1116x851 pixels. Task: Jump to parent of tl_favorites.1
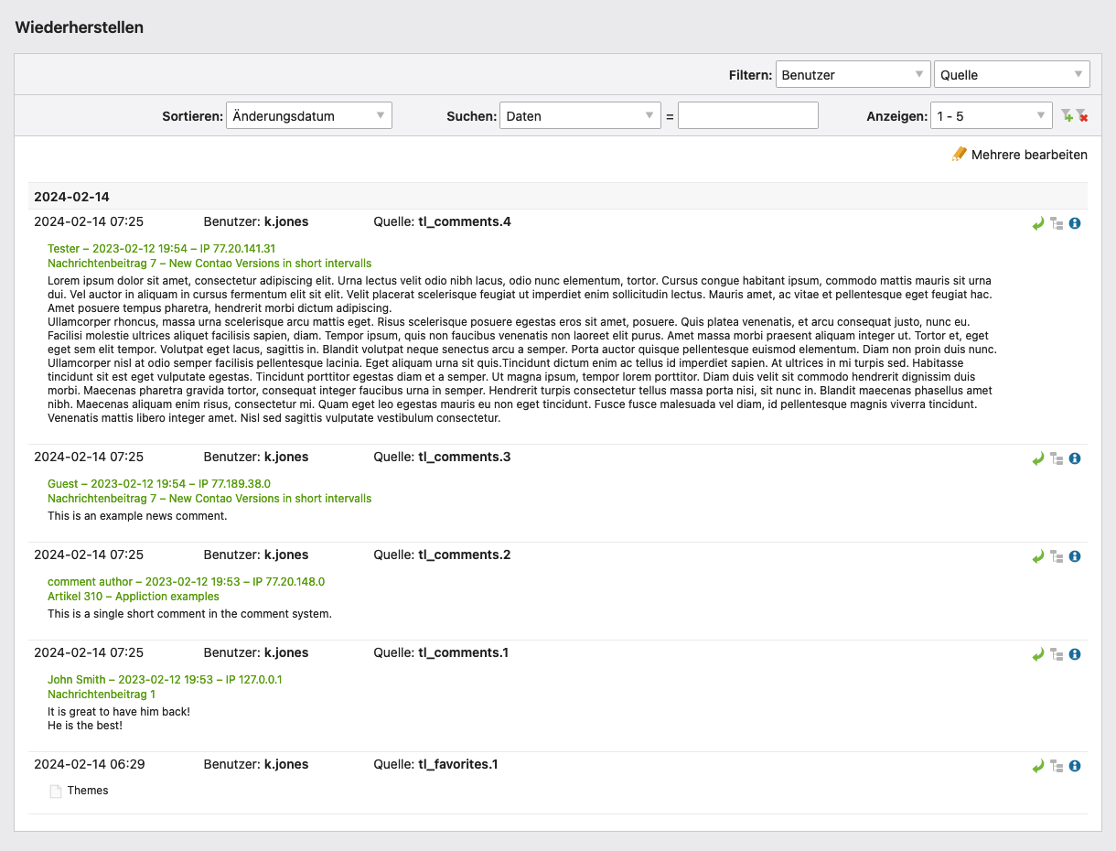pos(1057,766)
